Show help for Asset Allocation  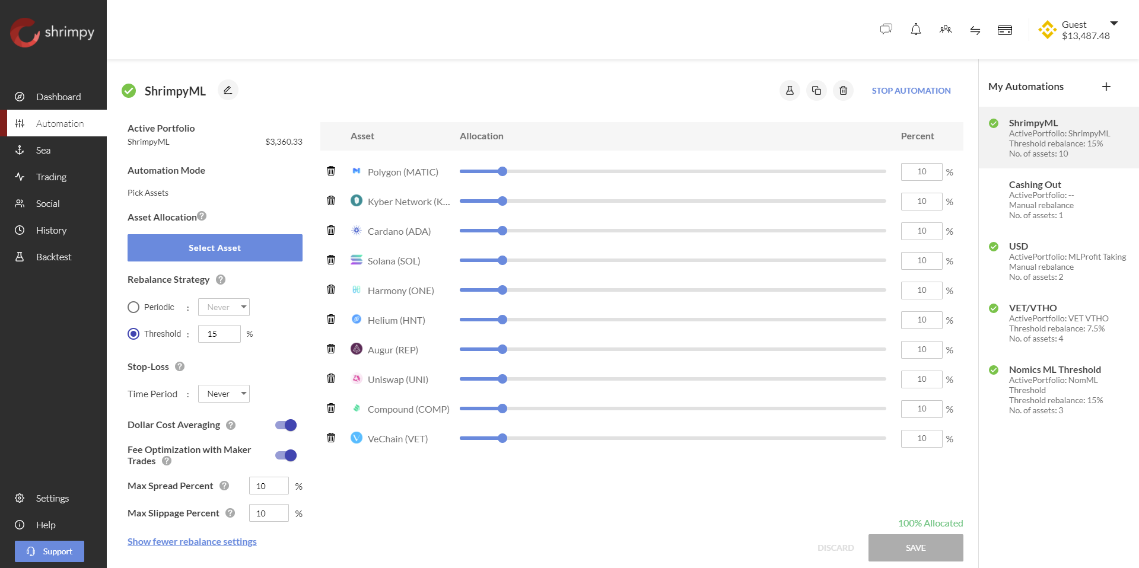(202, 216)
